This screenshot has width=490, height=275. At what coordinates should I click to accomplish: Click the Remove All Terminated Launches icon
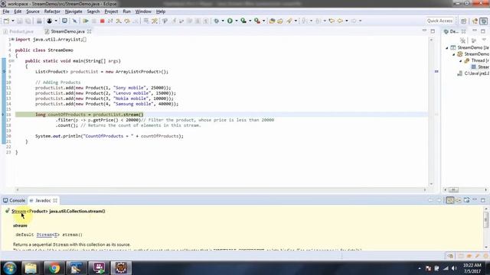463,40
